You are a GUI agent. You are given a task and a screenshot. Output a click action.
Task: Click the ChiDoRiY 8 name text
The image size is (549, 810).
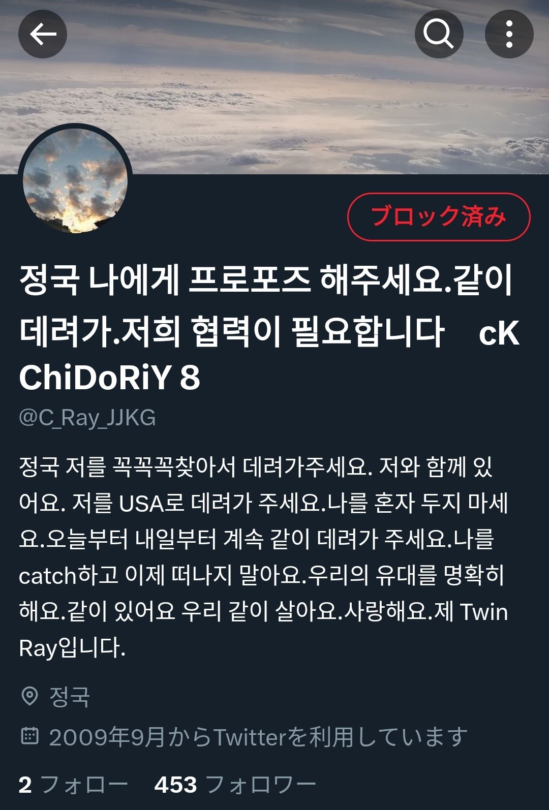click(109, 378)
